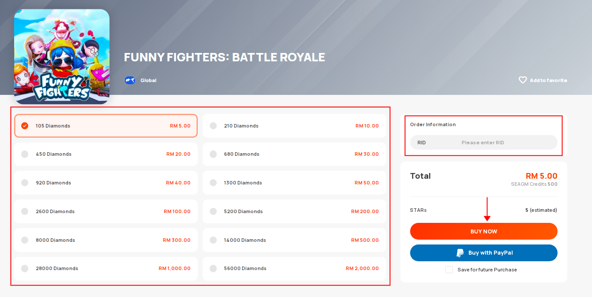The width and height of the screenshot is (592, 297).
Task: Click the PayPal logo icon on the button
Action: coord(460,253)
